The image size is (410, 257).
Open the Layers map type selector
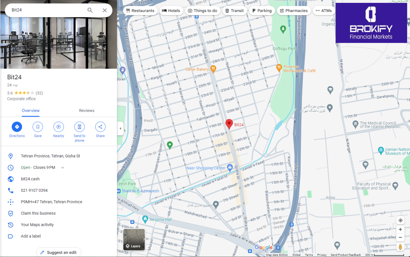click(x=134, y=239)
